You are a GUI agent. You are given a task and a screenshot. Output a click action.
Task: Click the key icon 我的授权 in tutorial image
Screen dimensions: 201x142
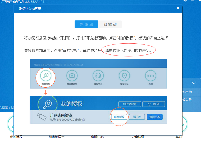pyautogui.click(x=46, y=75)
